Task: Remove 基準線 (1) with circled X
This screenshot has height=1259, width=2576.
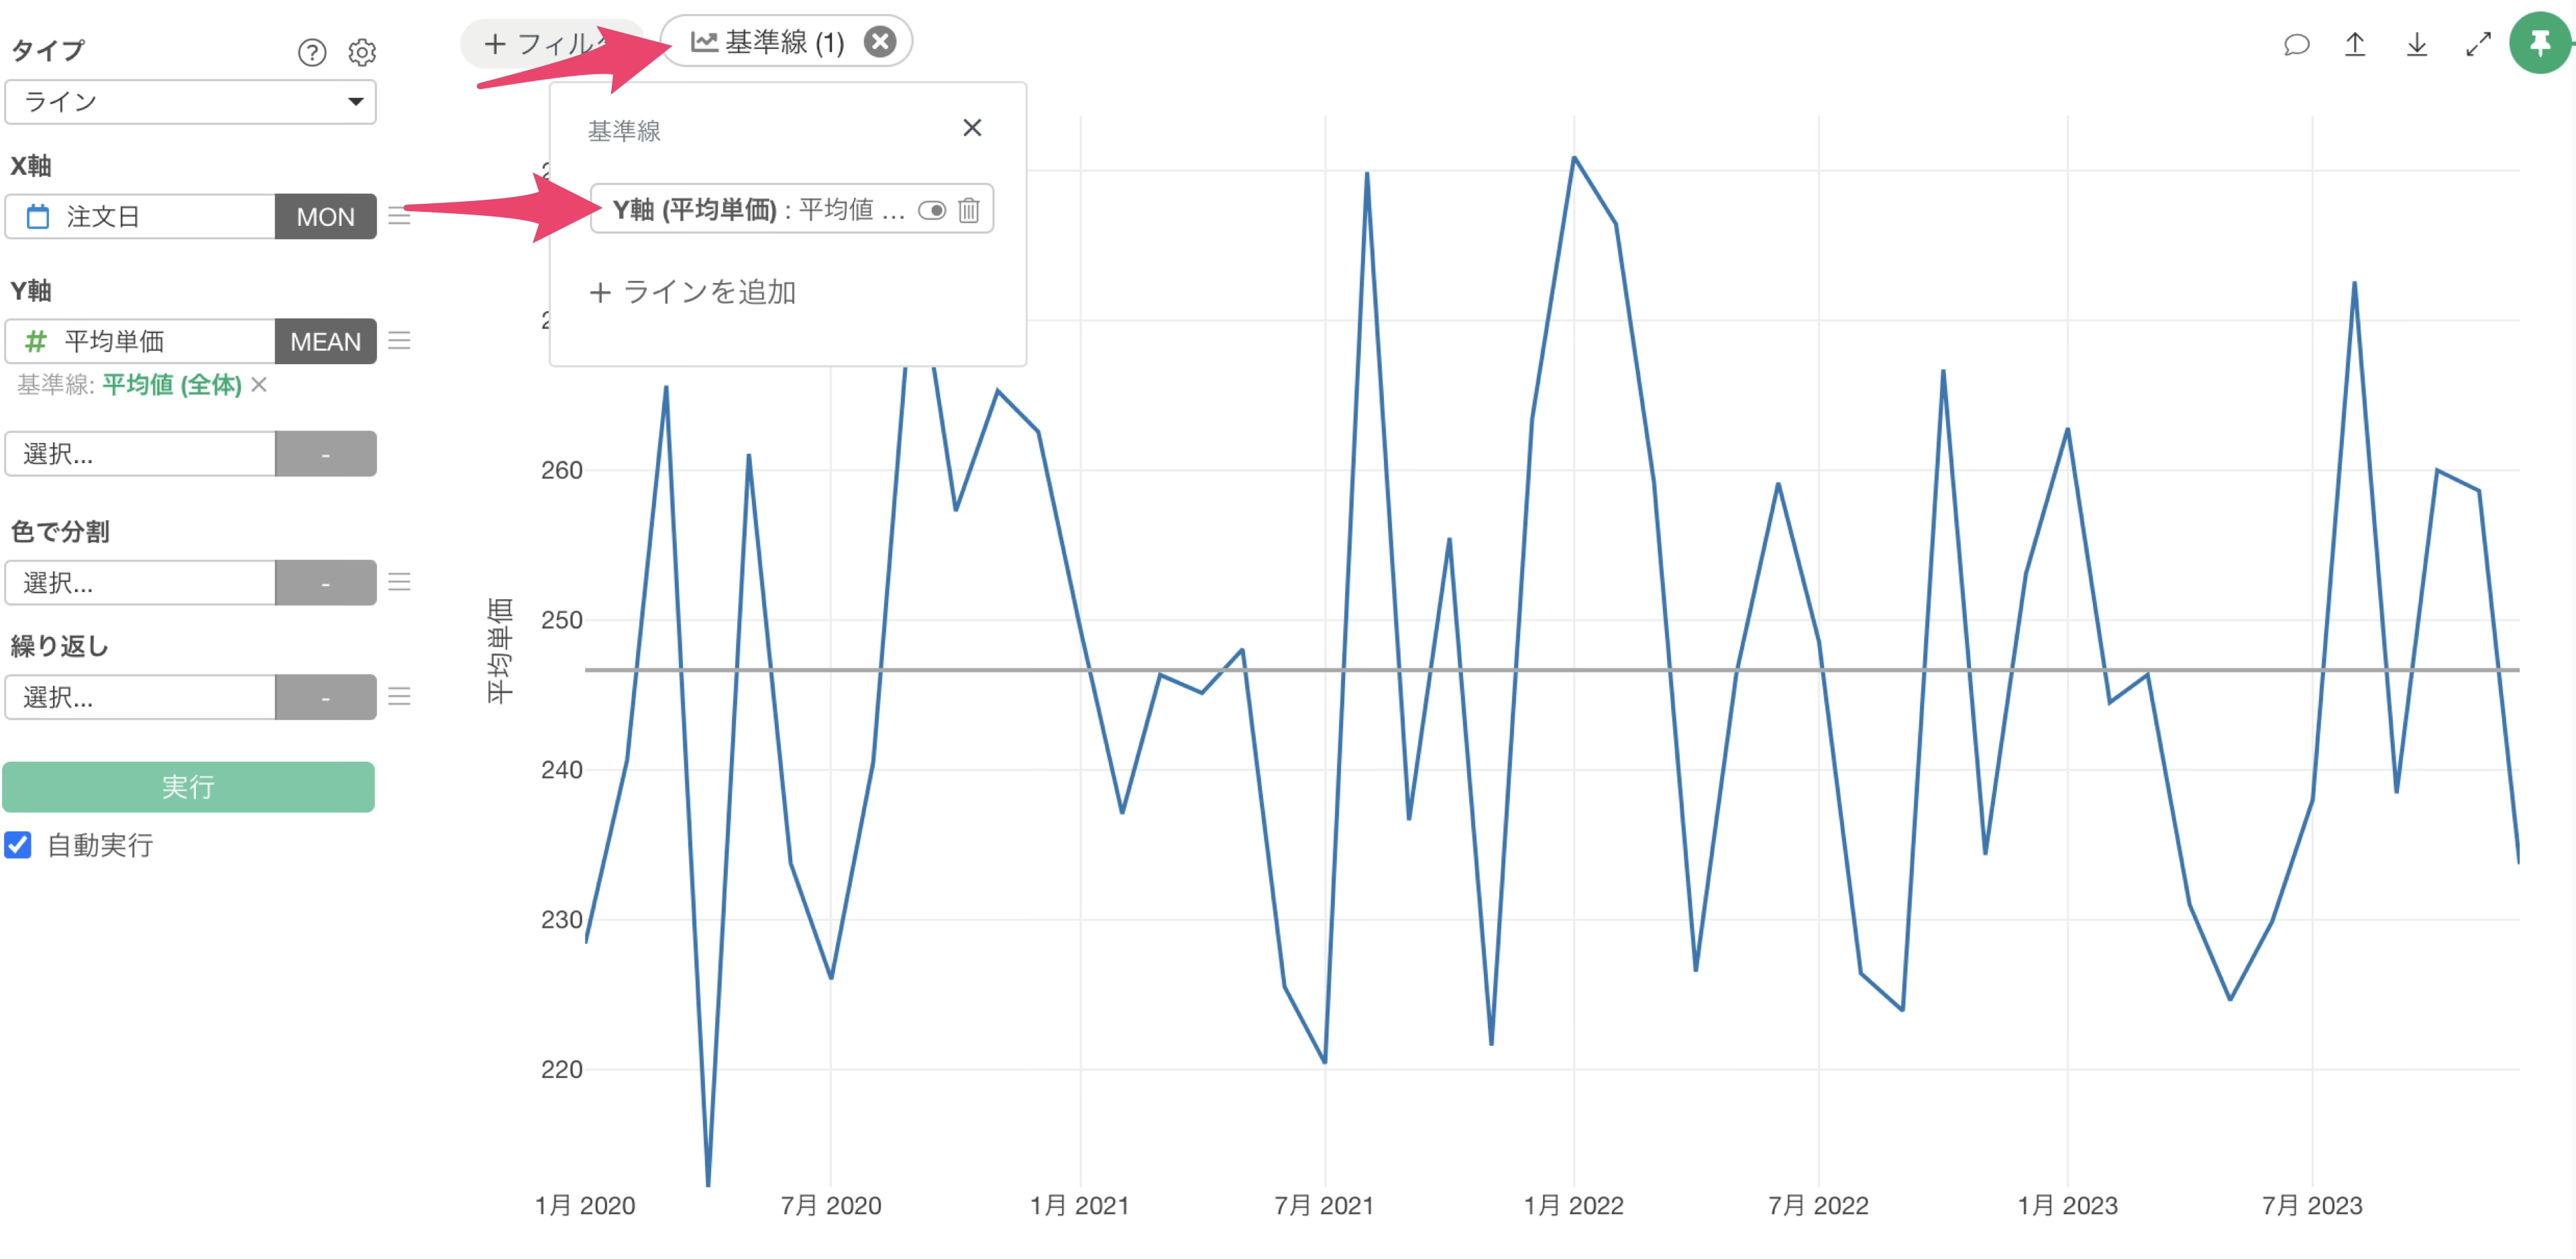Action: [x=879, y=42]
